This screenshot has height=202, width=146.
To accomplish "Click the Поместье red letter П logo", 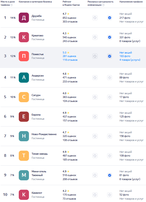I will click(x=24, y=56).
